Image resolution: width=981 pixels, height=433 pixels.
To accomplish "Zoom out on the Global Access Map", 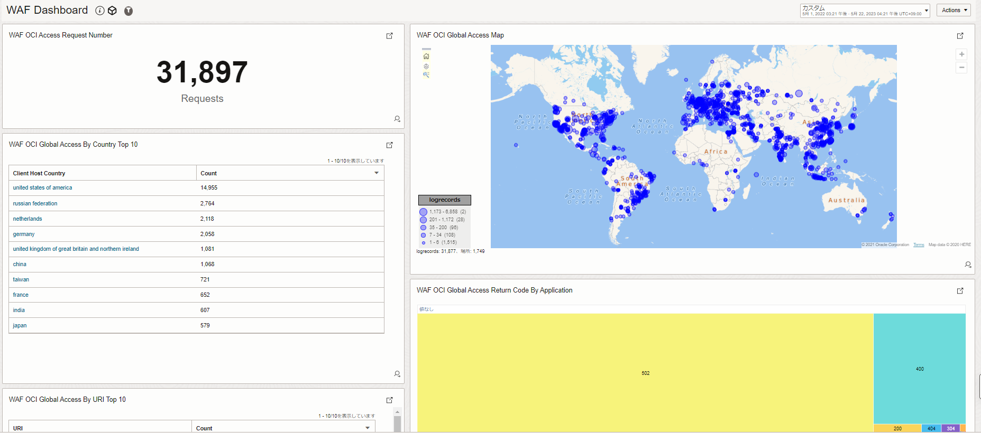I will (961, 68).
